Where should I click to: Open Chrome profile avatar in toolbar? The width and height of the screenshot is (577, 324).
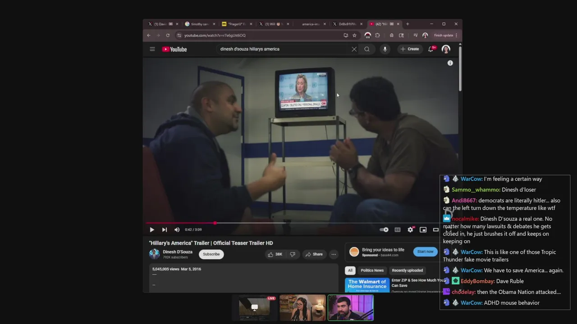[425, 35]
